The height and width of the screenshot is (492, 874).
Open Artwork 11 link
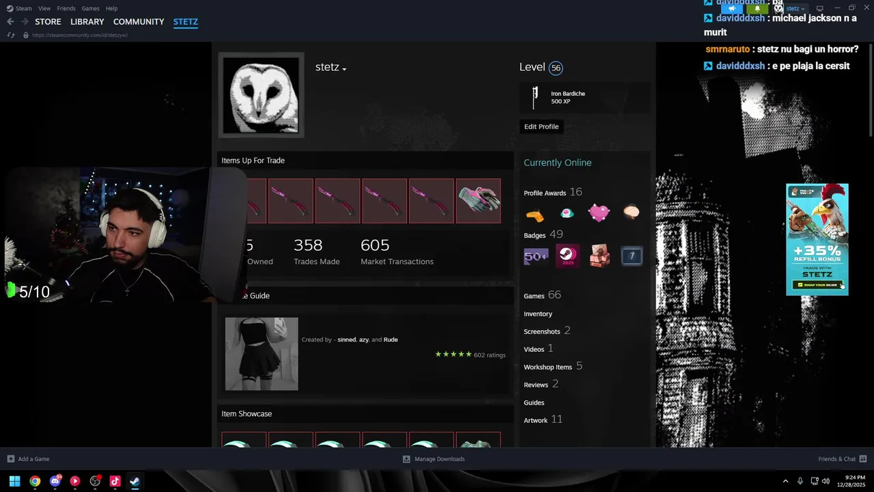click(x=544, y=420)
